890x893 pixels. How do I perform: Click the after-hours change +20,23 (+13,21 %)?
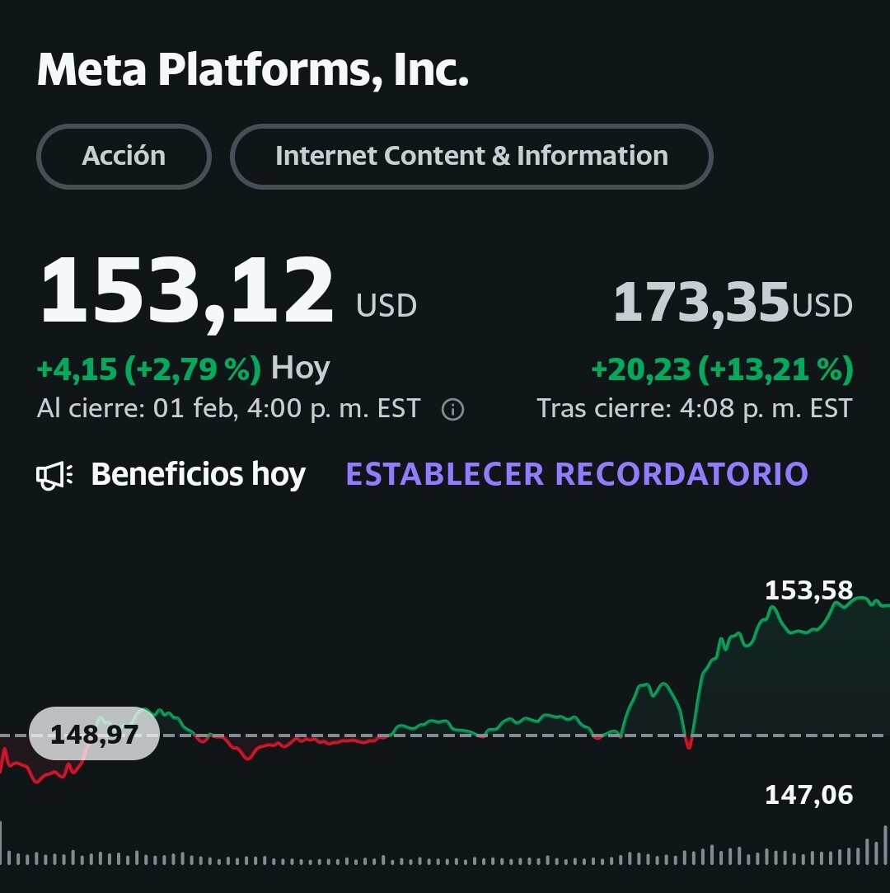pos(722,369)
